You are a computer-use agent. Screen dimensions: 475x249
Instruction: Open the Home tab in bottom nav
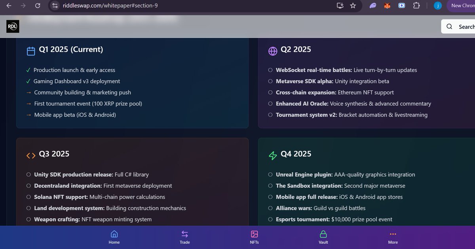coord(114,237)
